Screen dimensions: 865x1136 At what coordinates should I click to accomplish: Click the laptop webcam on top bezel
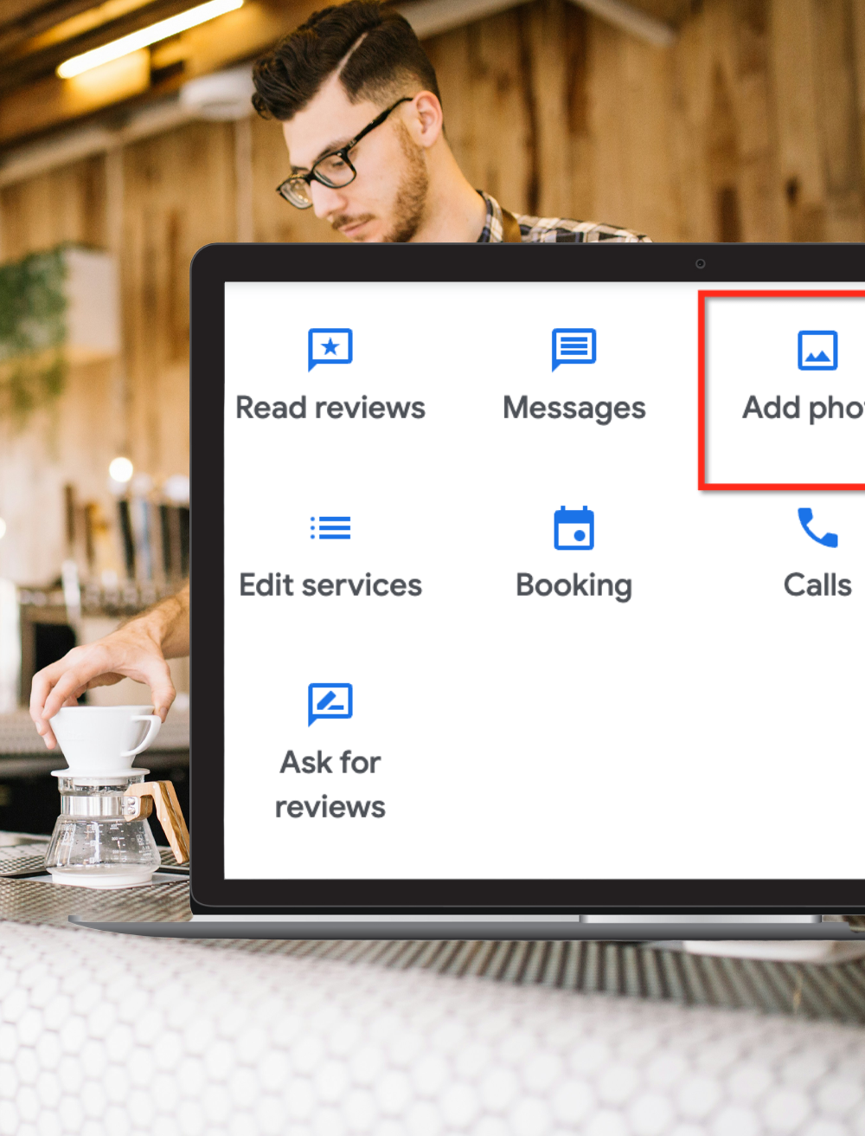tap(700, 263)
